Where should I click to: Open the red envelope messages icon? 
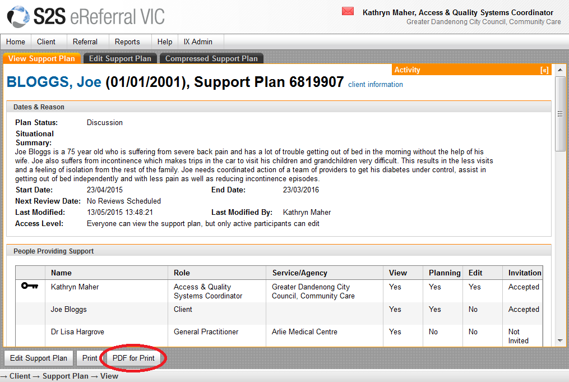pyautogui.click(x=348, y=11)
